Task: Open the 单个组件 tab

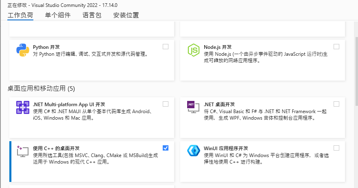Action: [x=58, y=15]
